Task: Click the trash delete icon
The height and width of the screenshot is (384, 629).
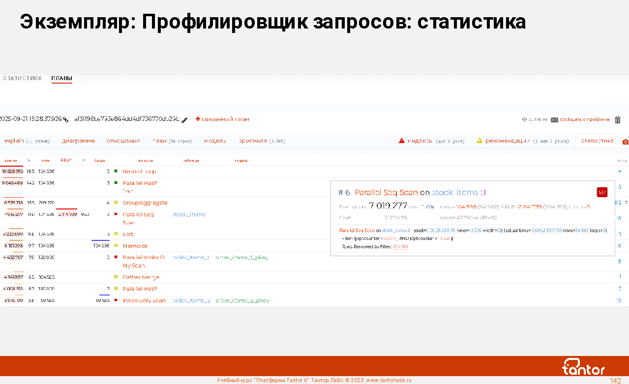Action: [618, 119]
